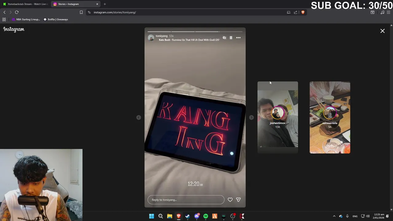
Task: Open the tab search icon in the toolbar
Action: [x=372, y=12]
